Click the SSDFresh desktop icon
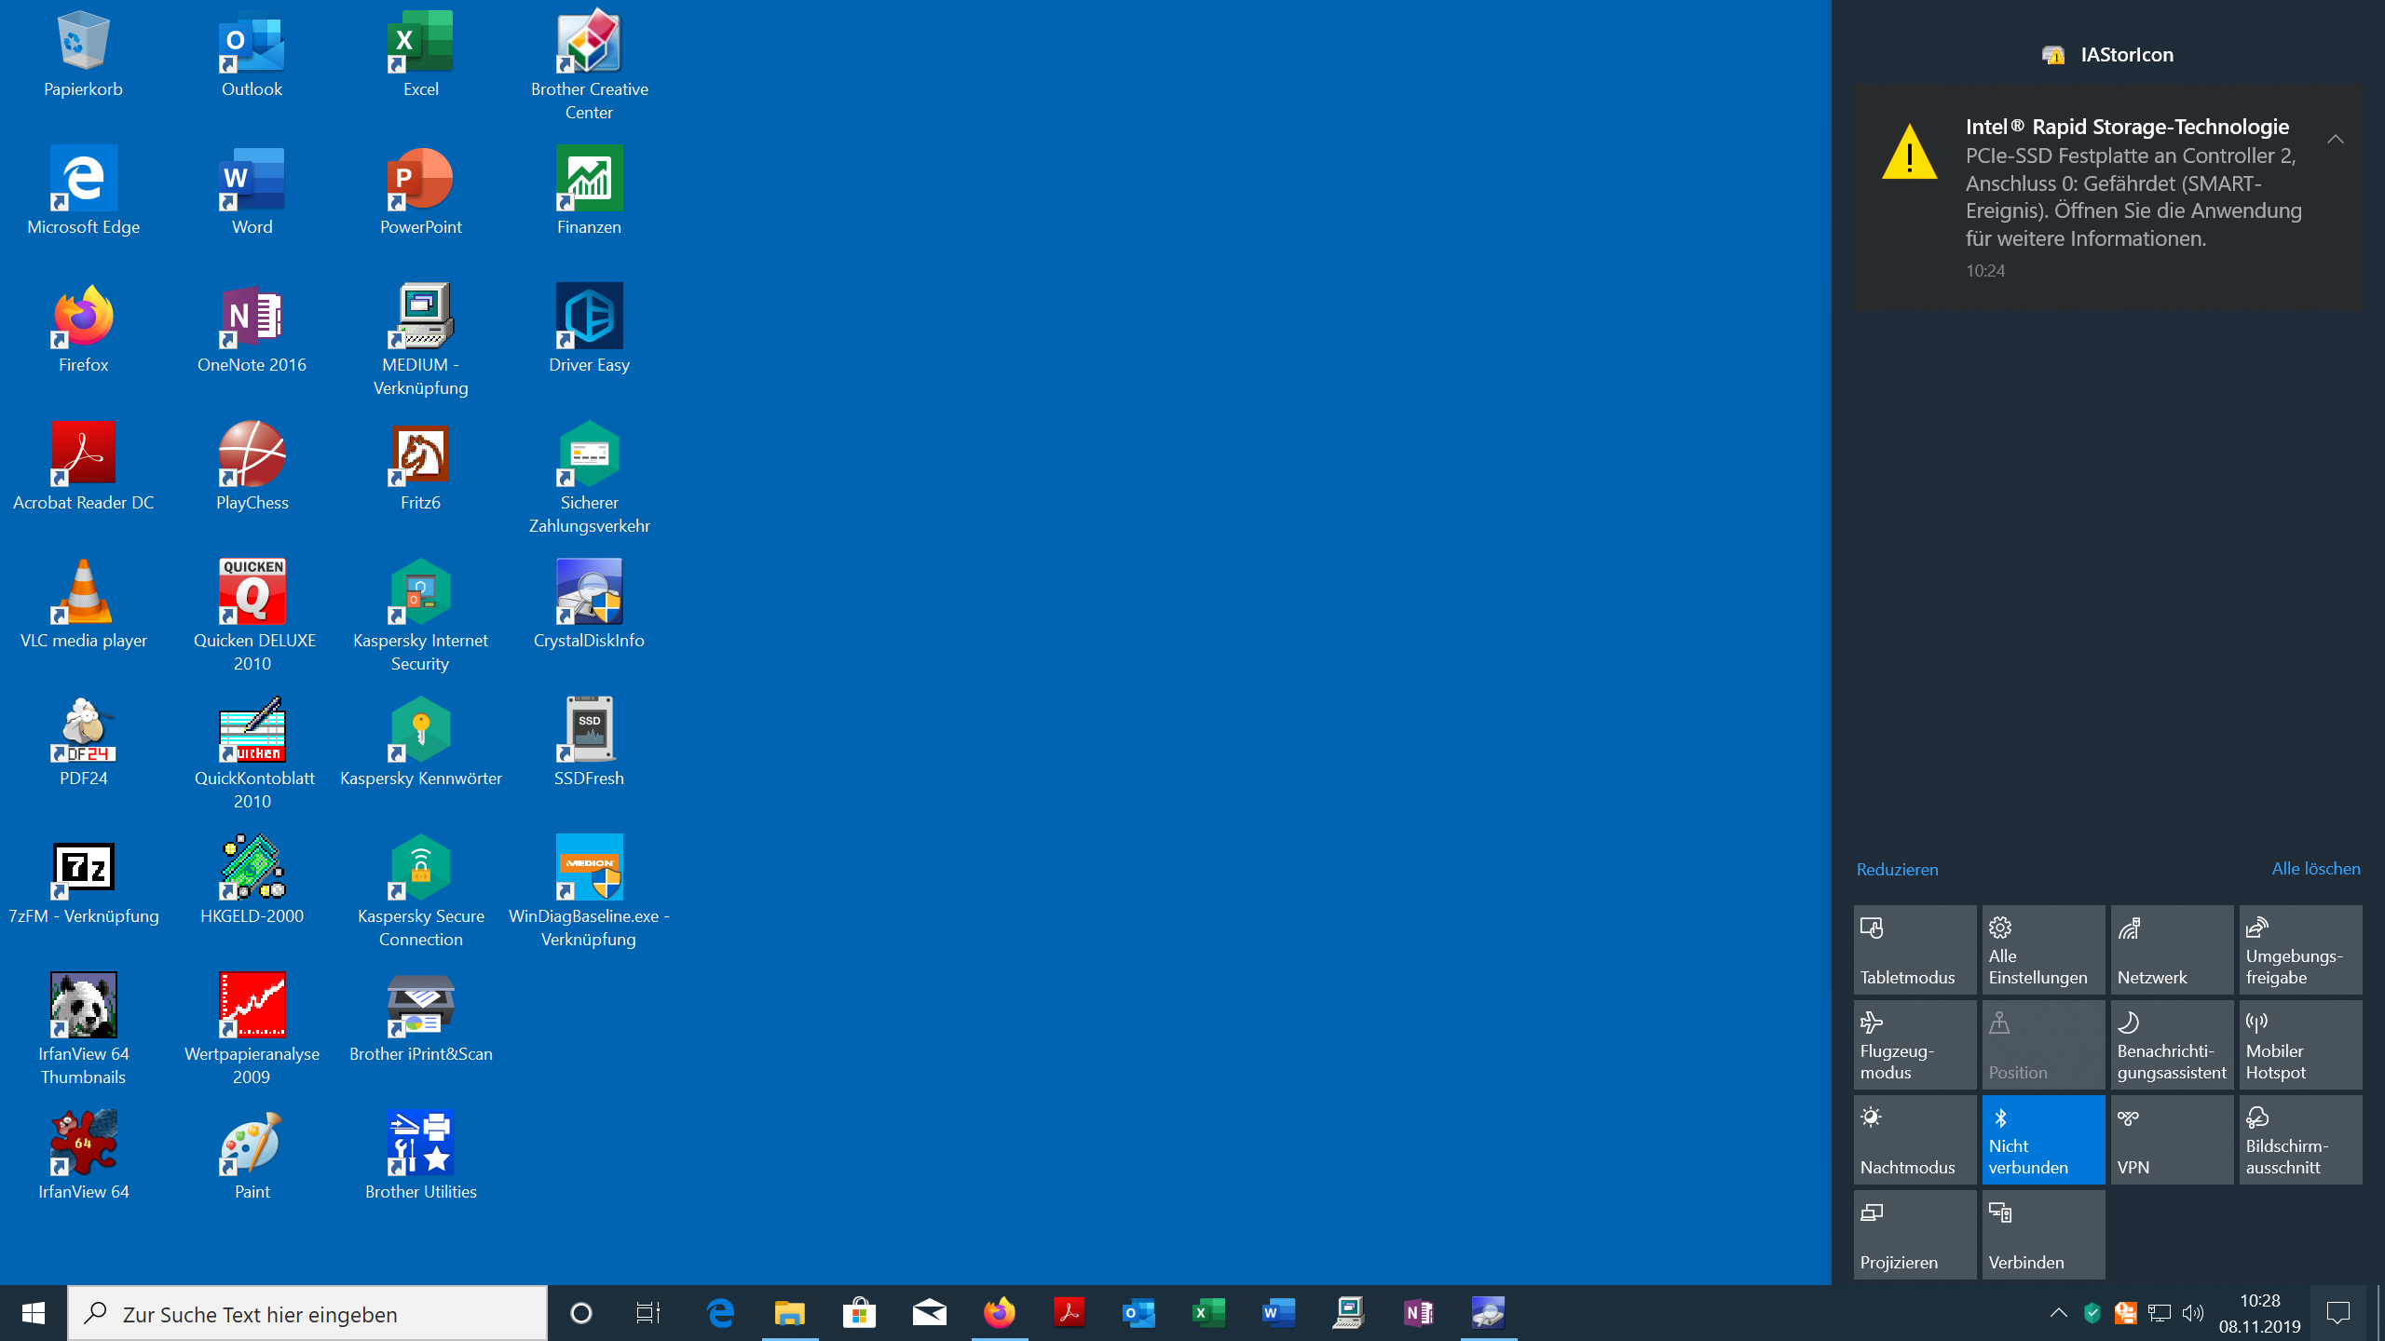This screenshot has height=1341, width=2385. pos(589,742)
